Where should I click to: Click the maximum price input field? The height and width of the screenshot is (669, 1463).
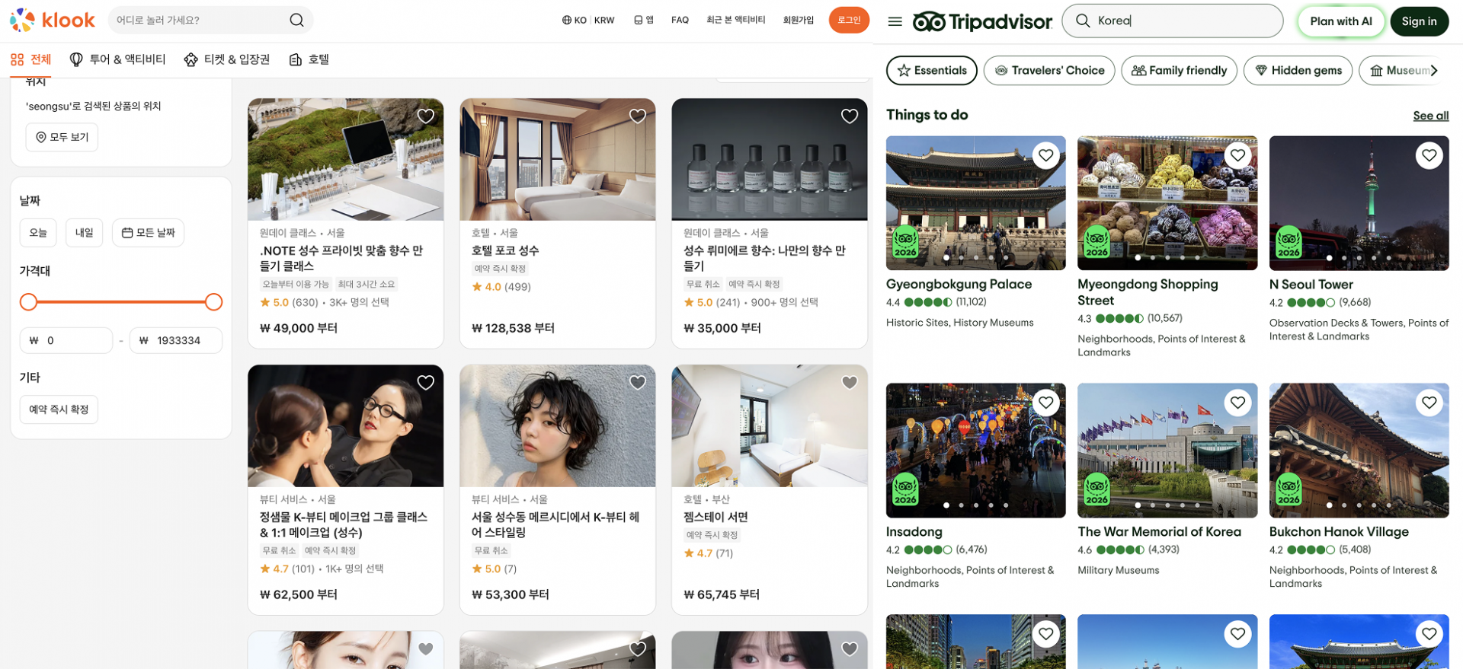click(176, 340)
